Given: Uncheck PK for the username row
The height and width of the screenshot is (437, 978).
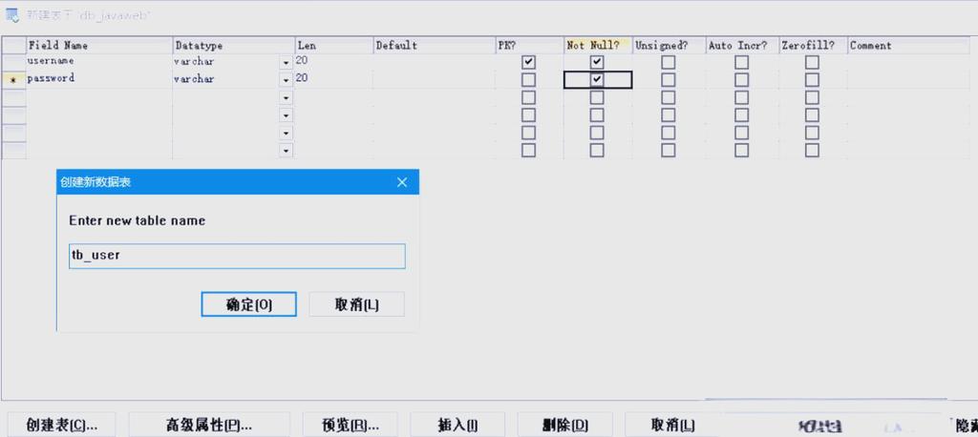Looking at the screenshot, I should (x=528, y=62).
